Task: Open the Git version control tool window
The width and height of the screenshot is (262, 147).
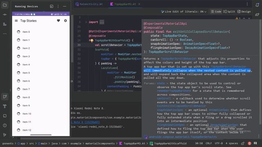Action: coord(5,135)
